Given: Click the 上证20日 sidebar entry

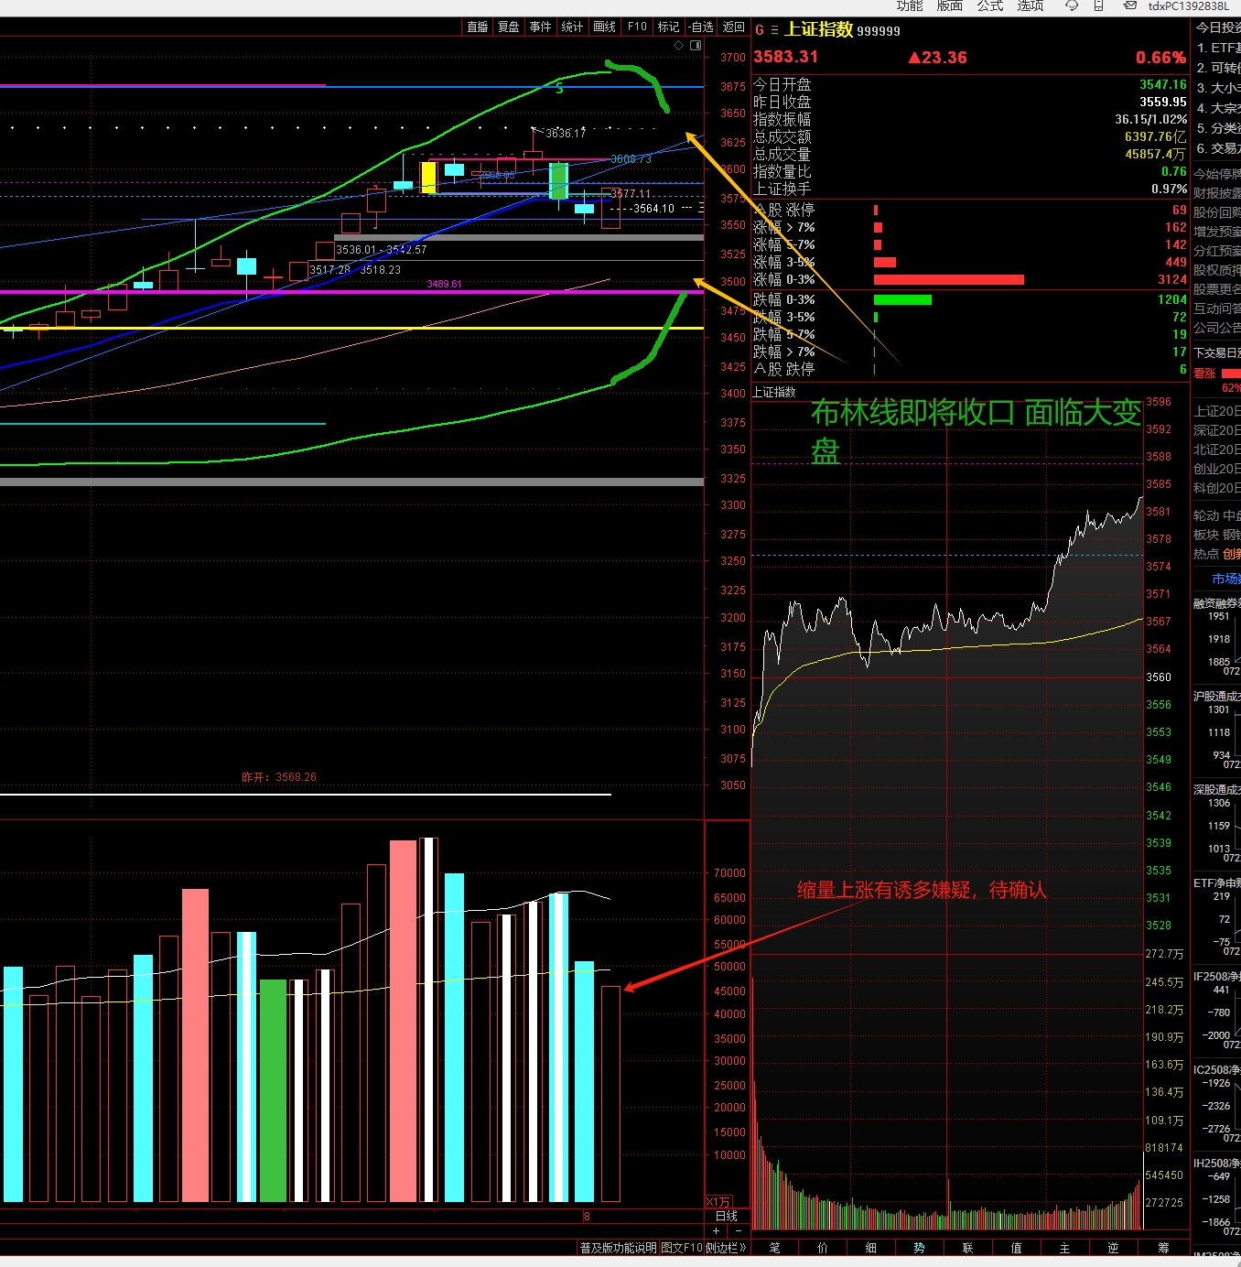Looking at the screenshot, I should (x=1217, y=411).
